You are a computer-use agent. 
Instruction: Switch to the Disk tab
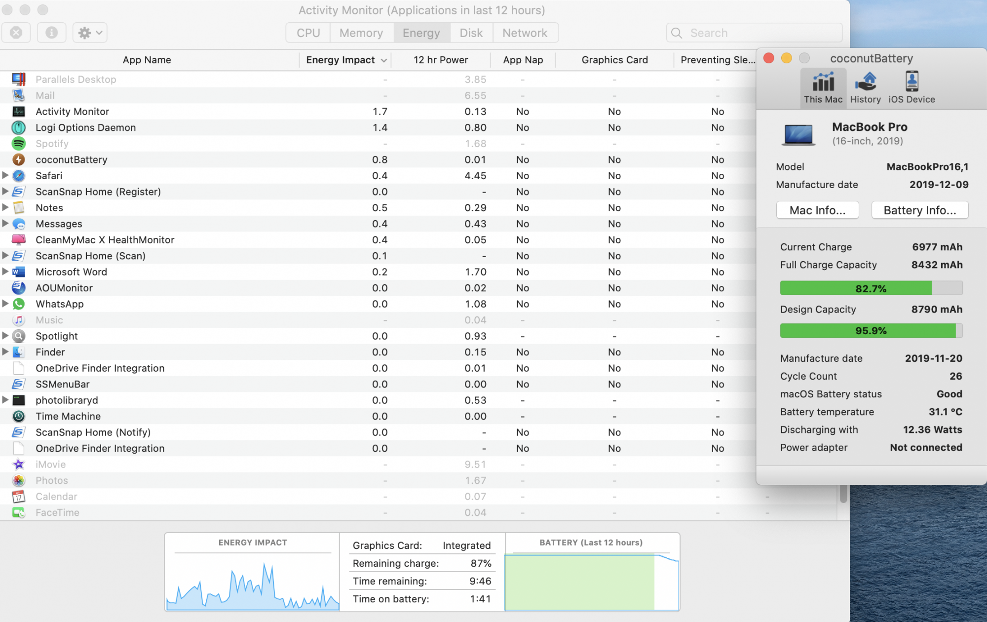coord(471,33)
